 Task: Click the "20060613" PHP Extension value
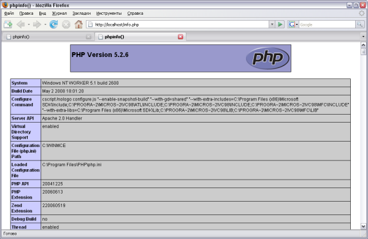point(53,192)
